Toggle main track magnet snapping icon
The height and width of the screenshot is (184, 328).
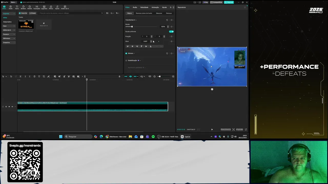coord(126,76)
